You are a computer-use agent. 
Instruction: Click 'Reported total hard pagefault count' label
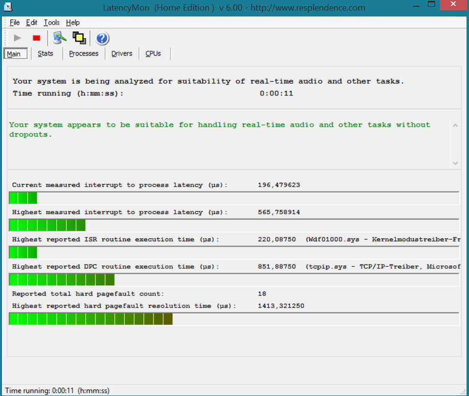click(88, 293)
